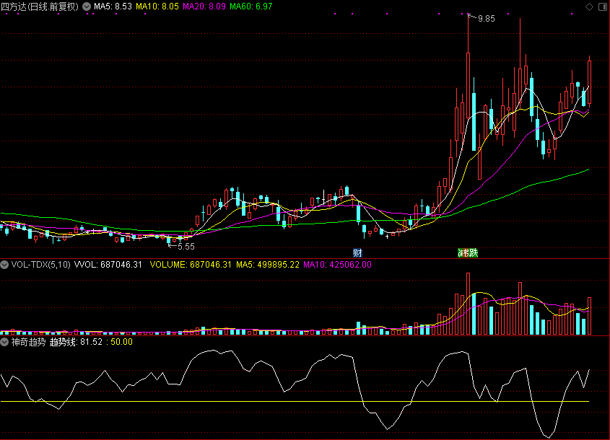Click the 9.85 high price arrow label

point(482,18)
